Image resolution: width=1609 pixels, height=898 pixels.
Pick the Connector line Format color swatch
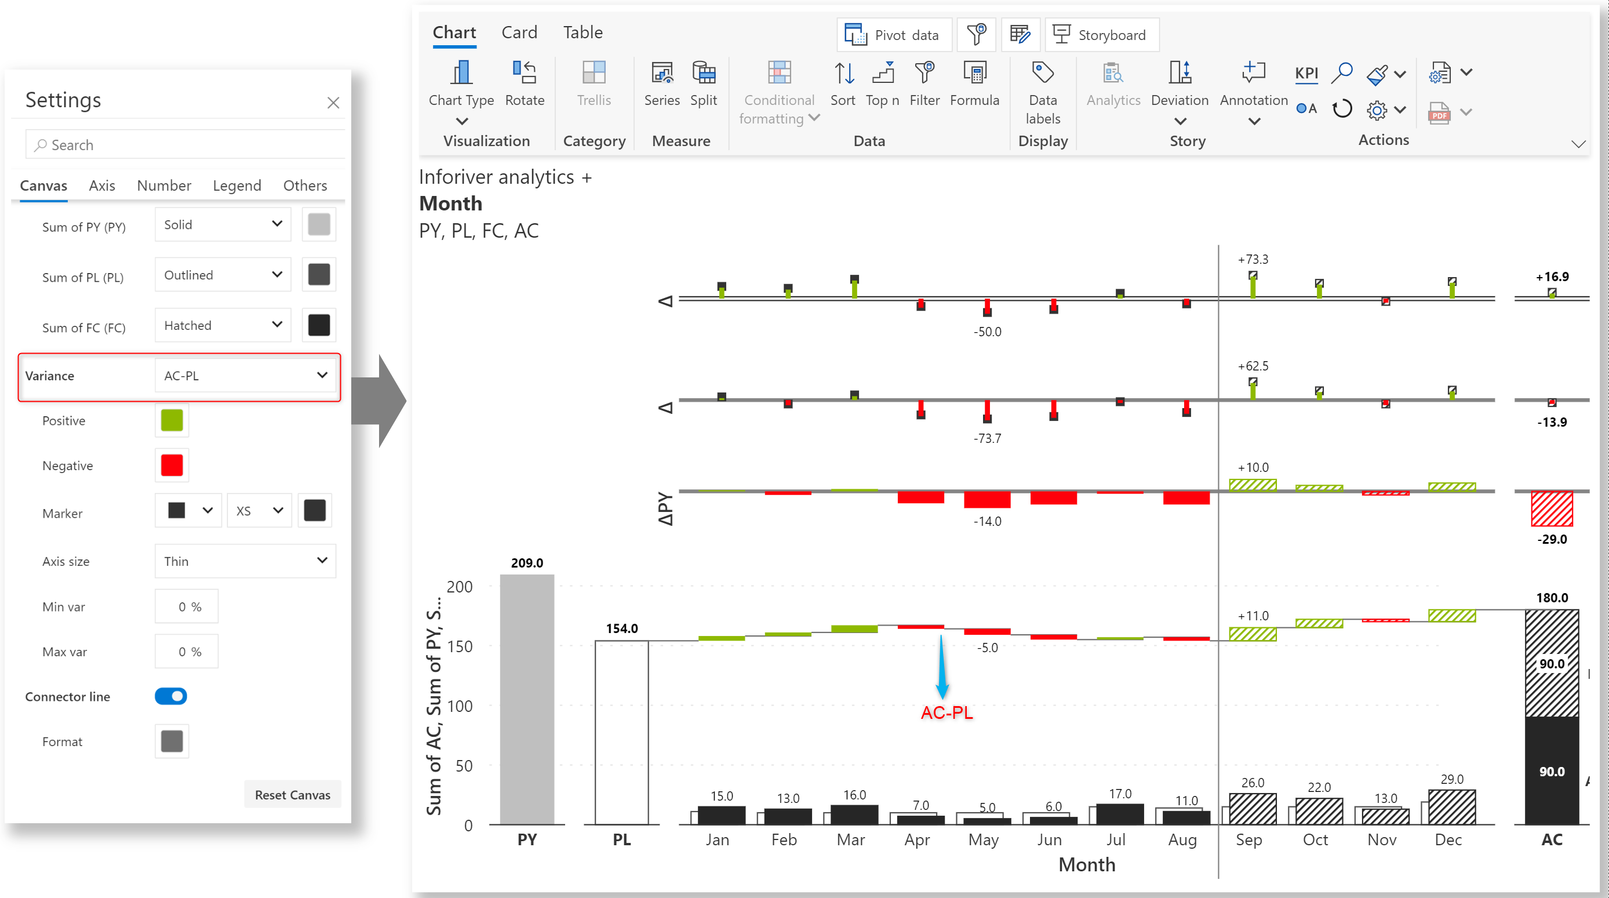172,741
